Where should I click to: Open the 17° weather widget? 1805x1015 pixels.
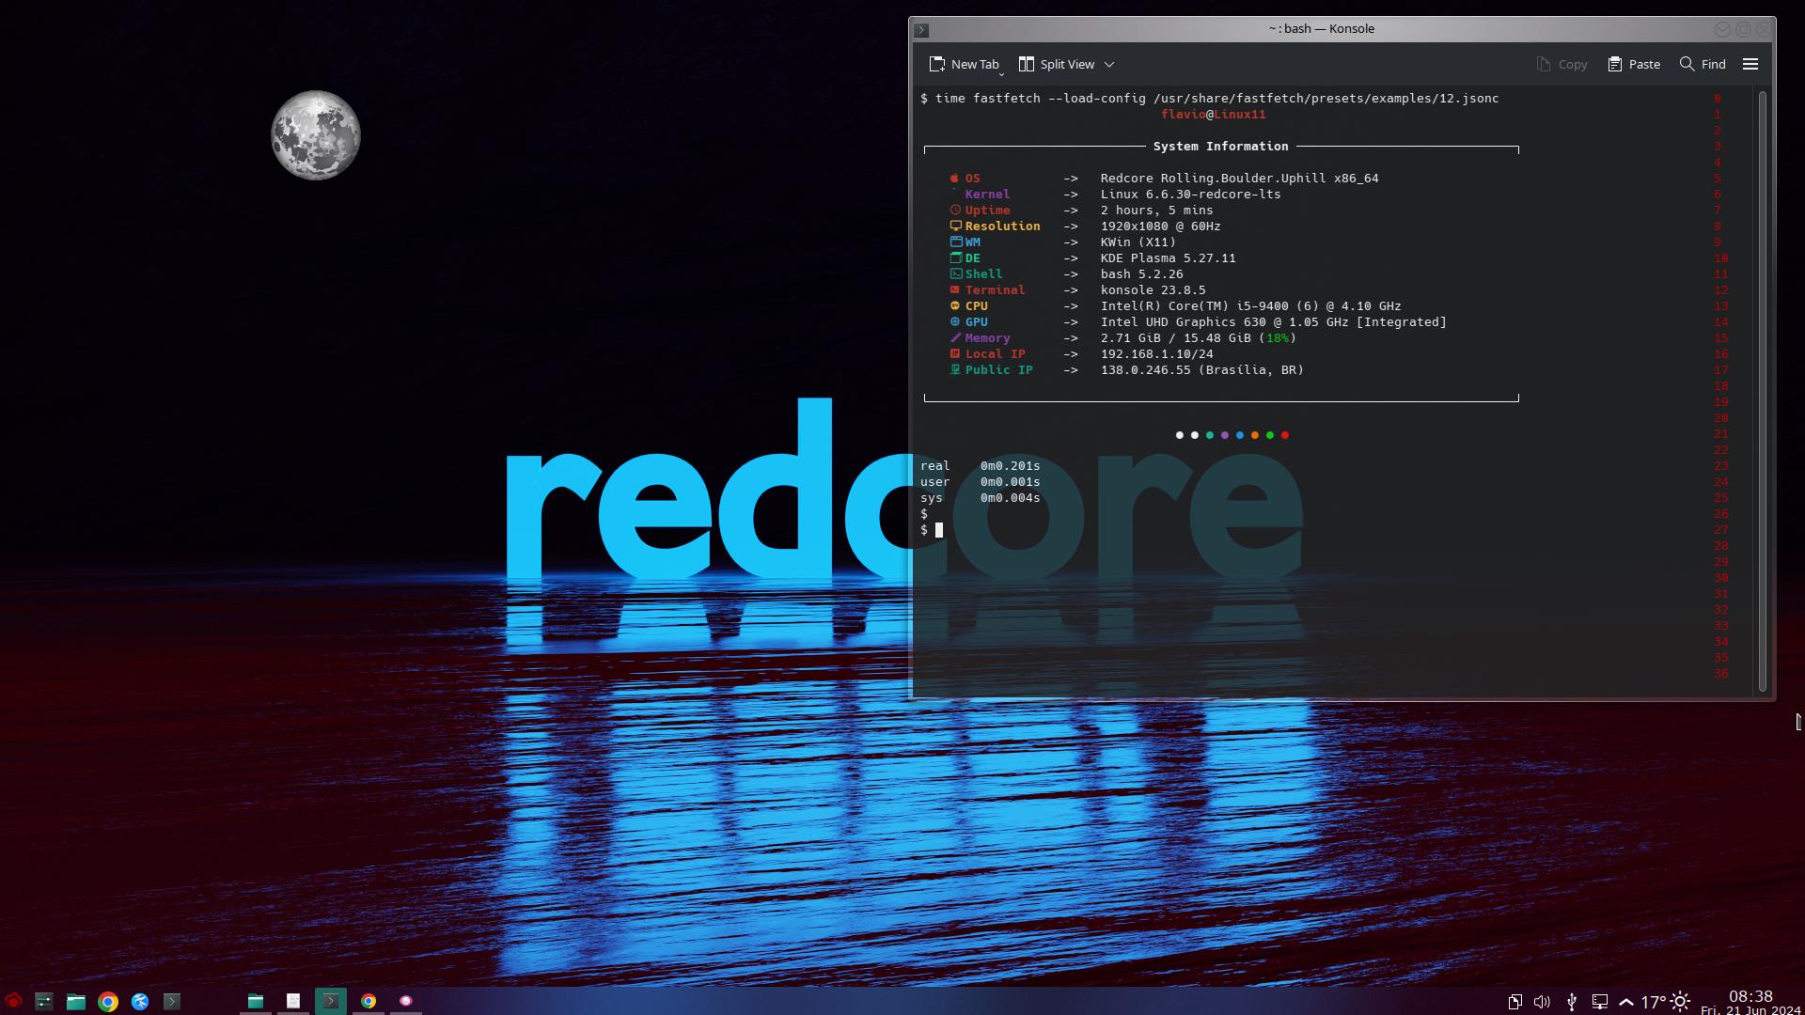1666,1002
